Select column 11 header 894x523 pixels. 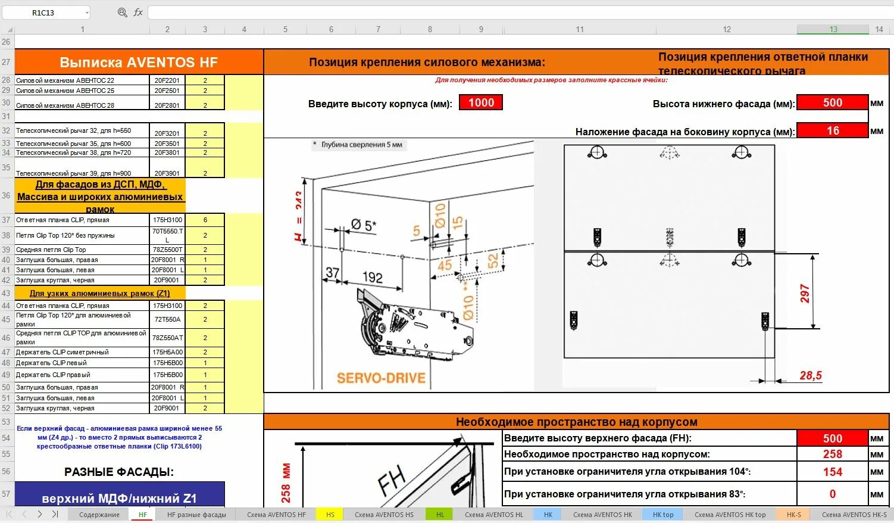(x=579, y=29)
